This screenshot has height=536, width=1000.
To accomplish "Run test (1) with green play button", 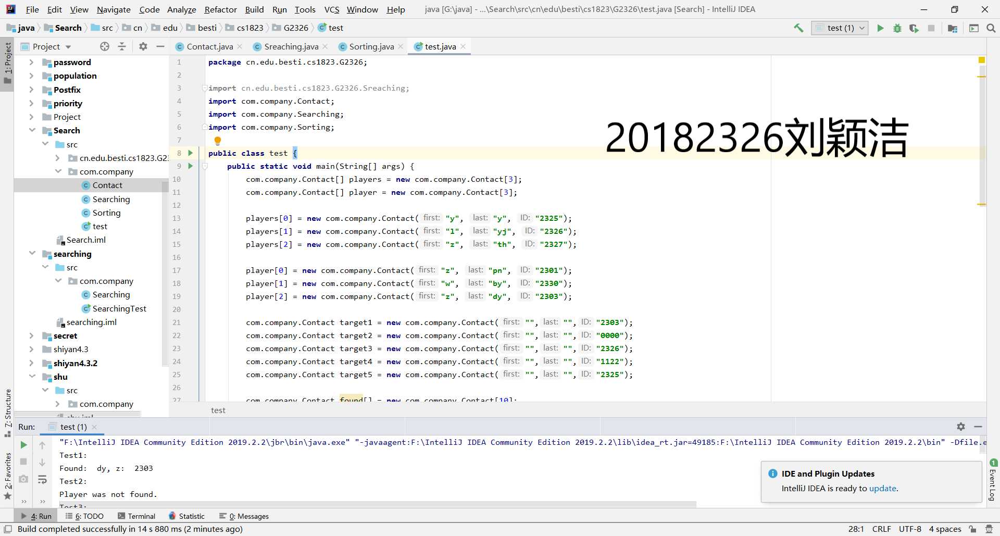I will click(880, 28).
